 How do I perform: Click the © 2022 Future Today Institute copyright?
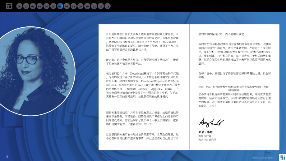coord(263,158)
